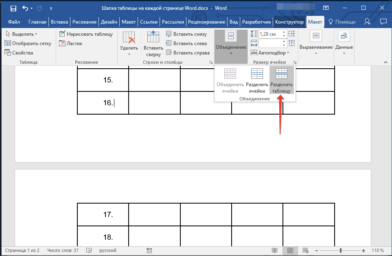Expand the AutoFit (Автоподбор) dropdown

pyautogui.click(x=273, y=53)
